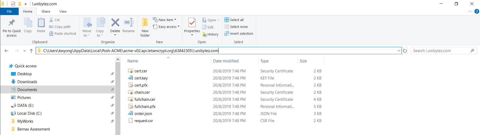Select the order.json file

pos(143,113)
